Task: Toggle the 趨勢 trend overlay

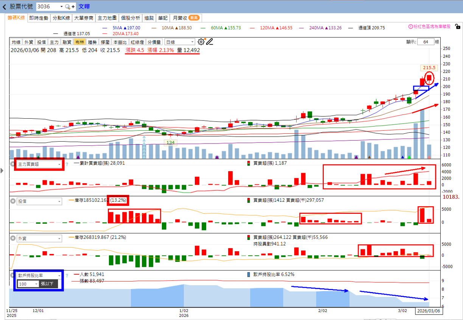Action: 93,42
